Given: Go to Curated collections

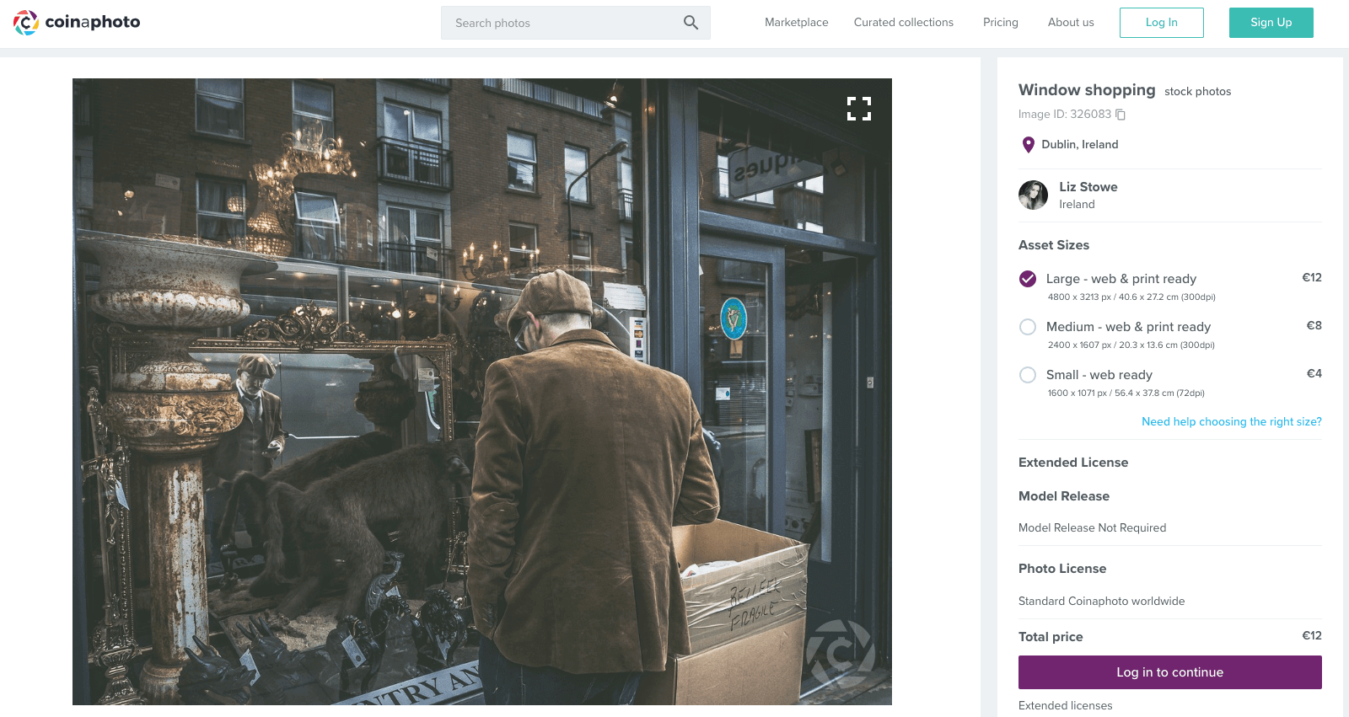Looking at the screenshot, I should 903,23.
